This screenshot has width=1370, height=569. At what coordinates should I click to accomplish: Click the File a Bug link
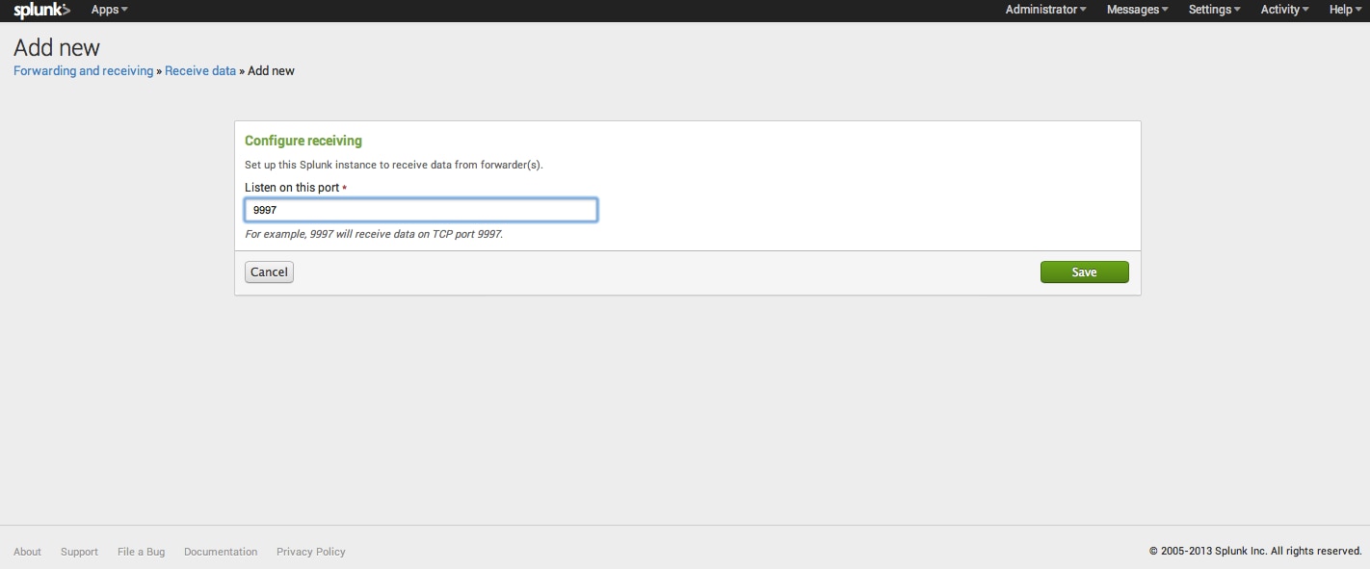tap(141, 552)
